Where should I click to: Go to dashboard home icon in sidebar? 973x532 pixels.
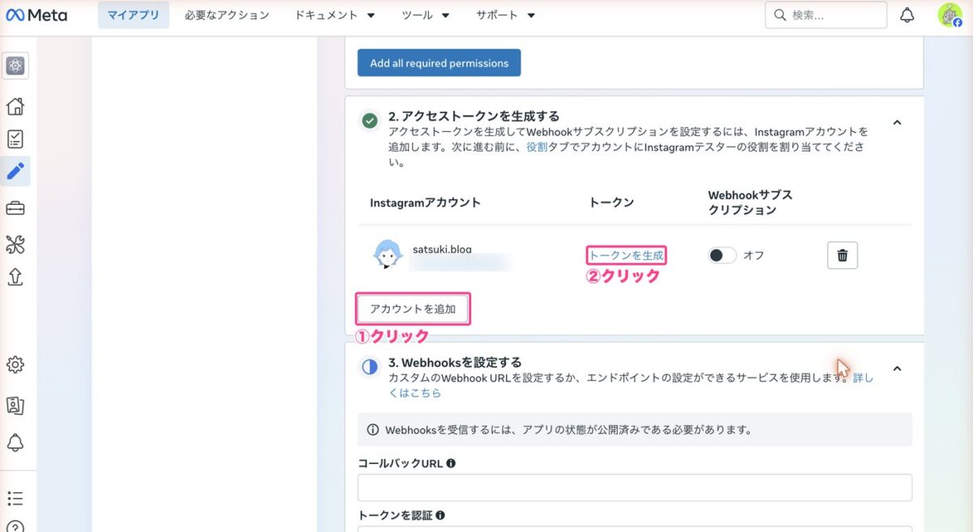15,106
